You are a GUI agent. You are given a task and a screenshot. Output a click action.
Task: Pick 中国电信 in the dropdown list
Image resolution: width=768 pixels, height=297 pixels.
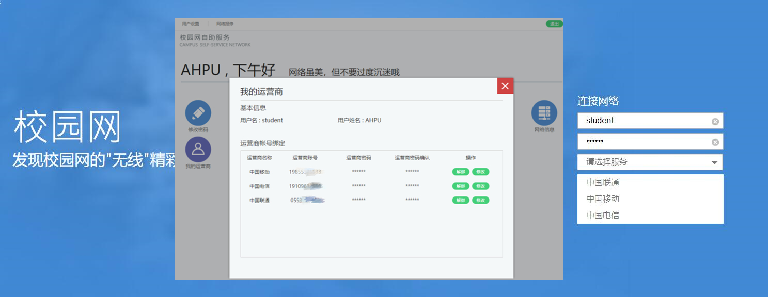(603, 216)
